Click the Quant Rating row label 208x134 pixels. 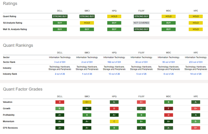(x=9, y=17)
